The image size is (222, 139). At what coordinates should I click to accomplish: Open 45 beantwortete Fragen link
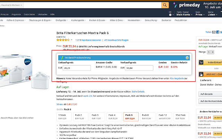[117, 40]
